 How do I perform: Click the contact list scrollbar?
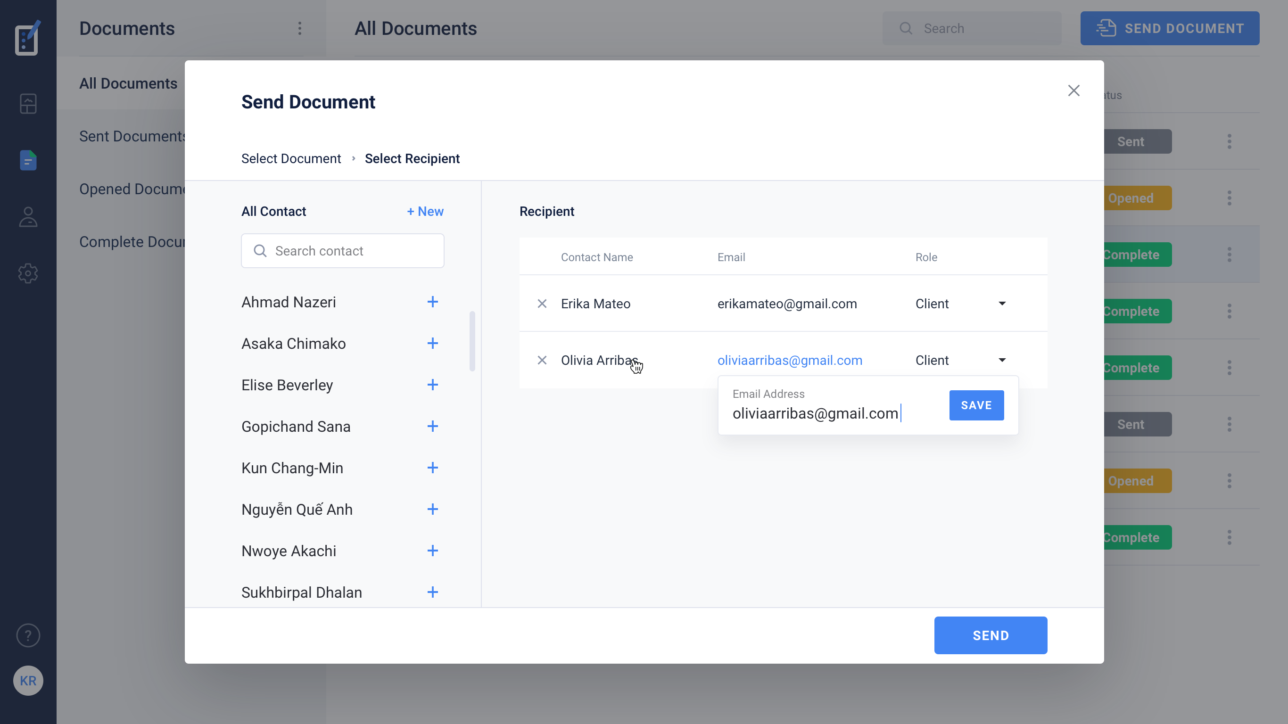(472, 342)
